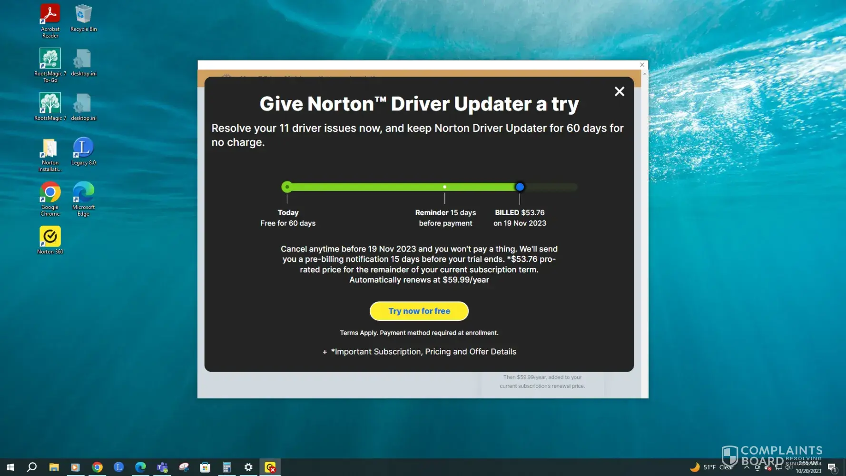The image size is (846, 476).
Task: Open Calculator from the taskbar
Action: click(x=227, y=467)
